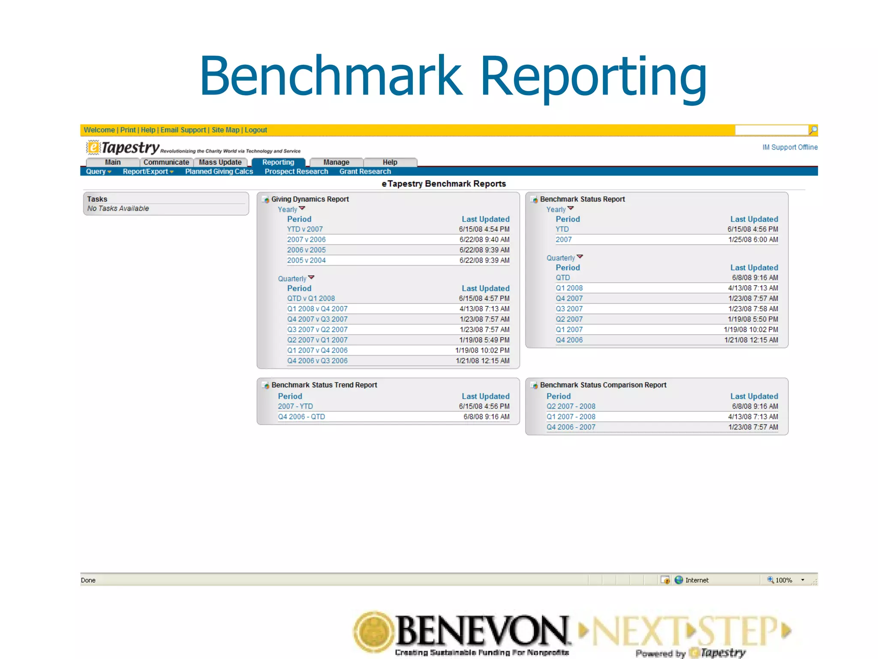Click into the top search field

pyautogui.click(x=771, y=130)
